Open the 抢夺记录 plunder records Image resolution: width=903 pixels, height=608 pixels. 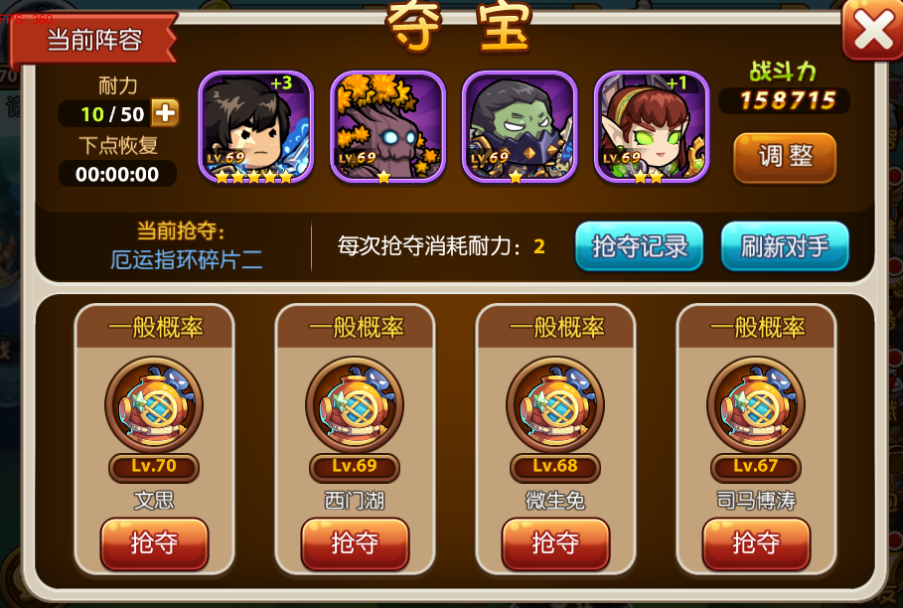639,245
